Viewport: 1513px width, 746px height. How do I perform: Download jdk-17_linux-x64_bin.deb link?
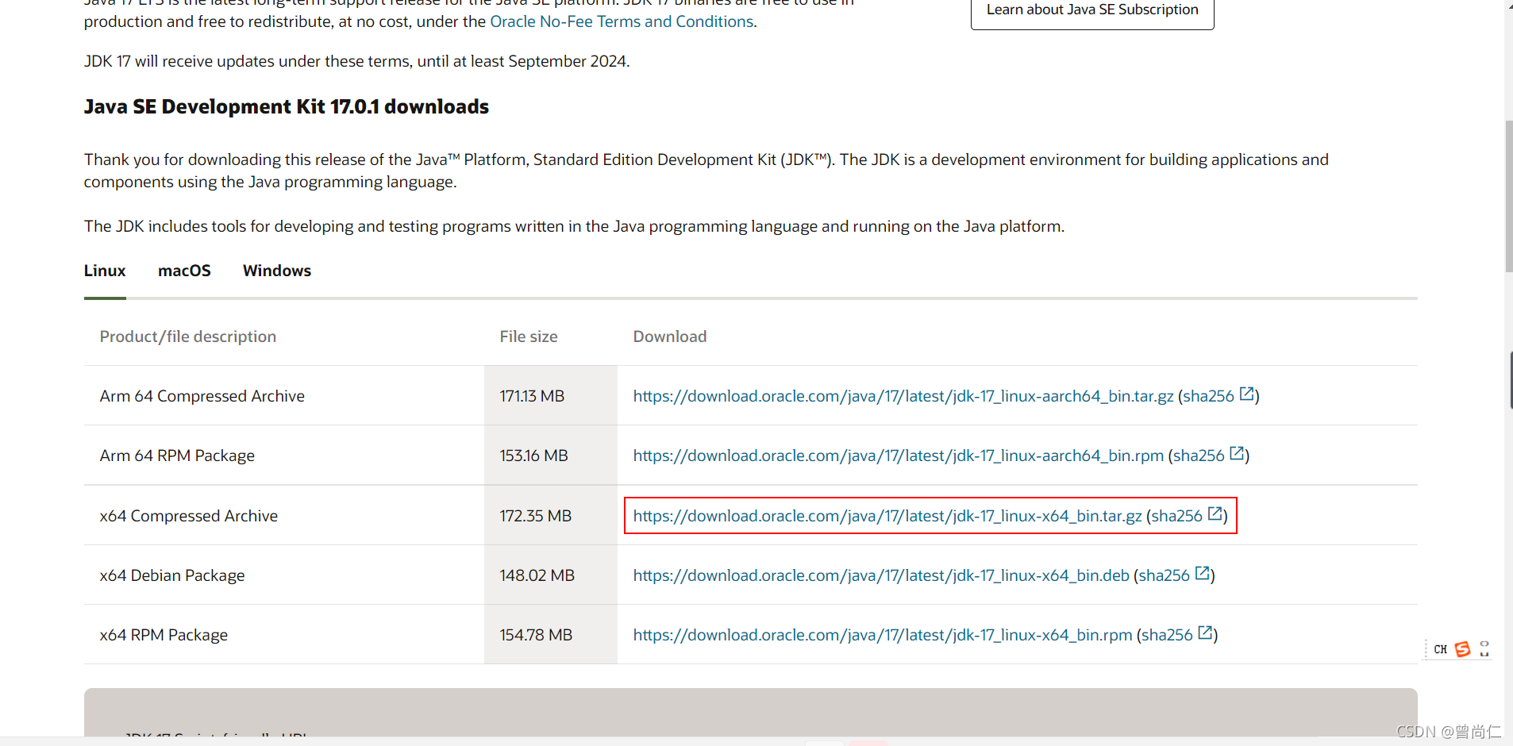click(881, 575)
